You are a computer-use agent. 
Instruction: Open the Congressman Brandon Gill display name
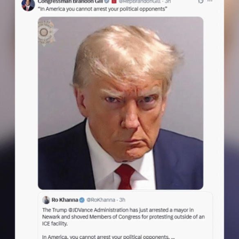click(70, 2)
